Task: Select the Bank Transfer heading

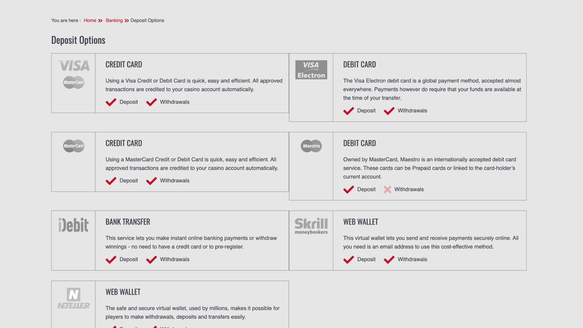Action: point(128,222)
